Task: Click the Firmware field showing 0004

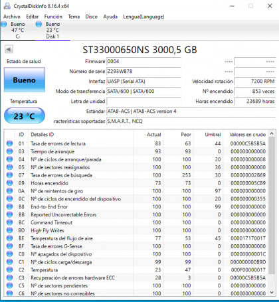Action: 143,61
